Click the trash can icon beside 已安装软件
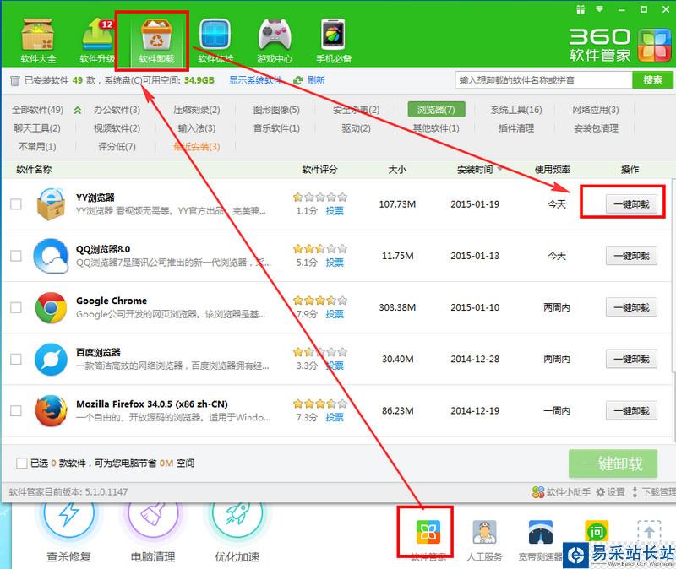676x569 pixels. tap(15, 80)
